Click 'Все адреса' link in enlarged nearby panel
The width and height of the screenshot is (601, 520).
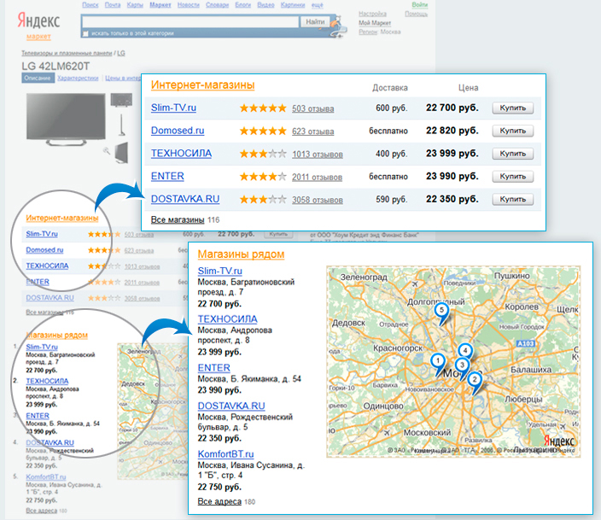click(219, 501)
